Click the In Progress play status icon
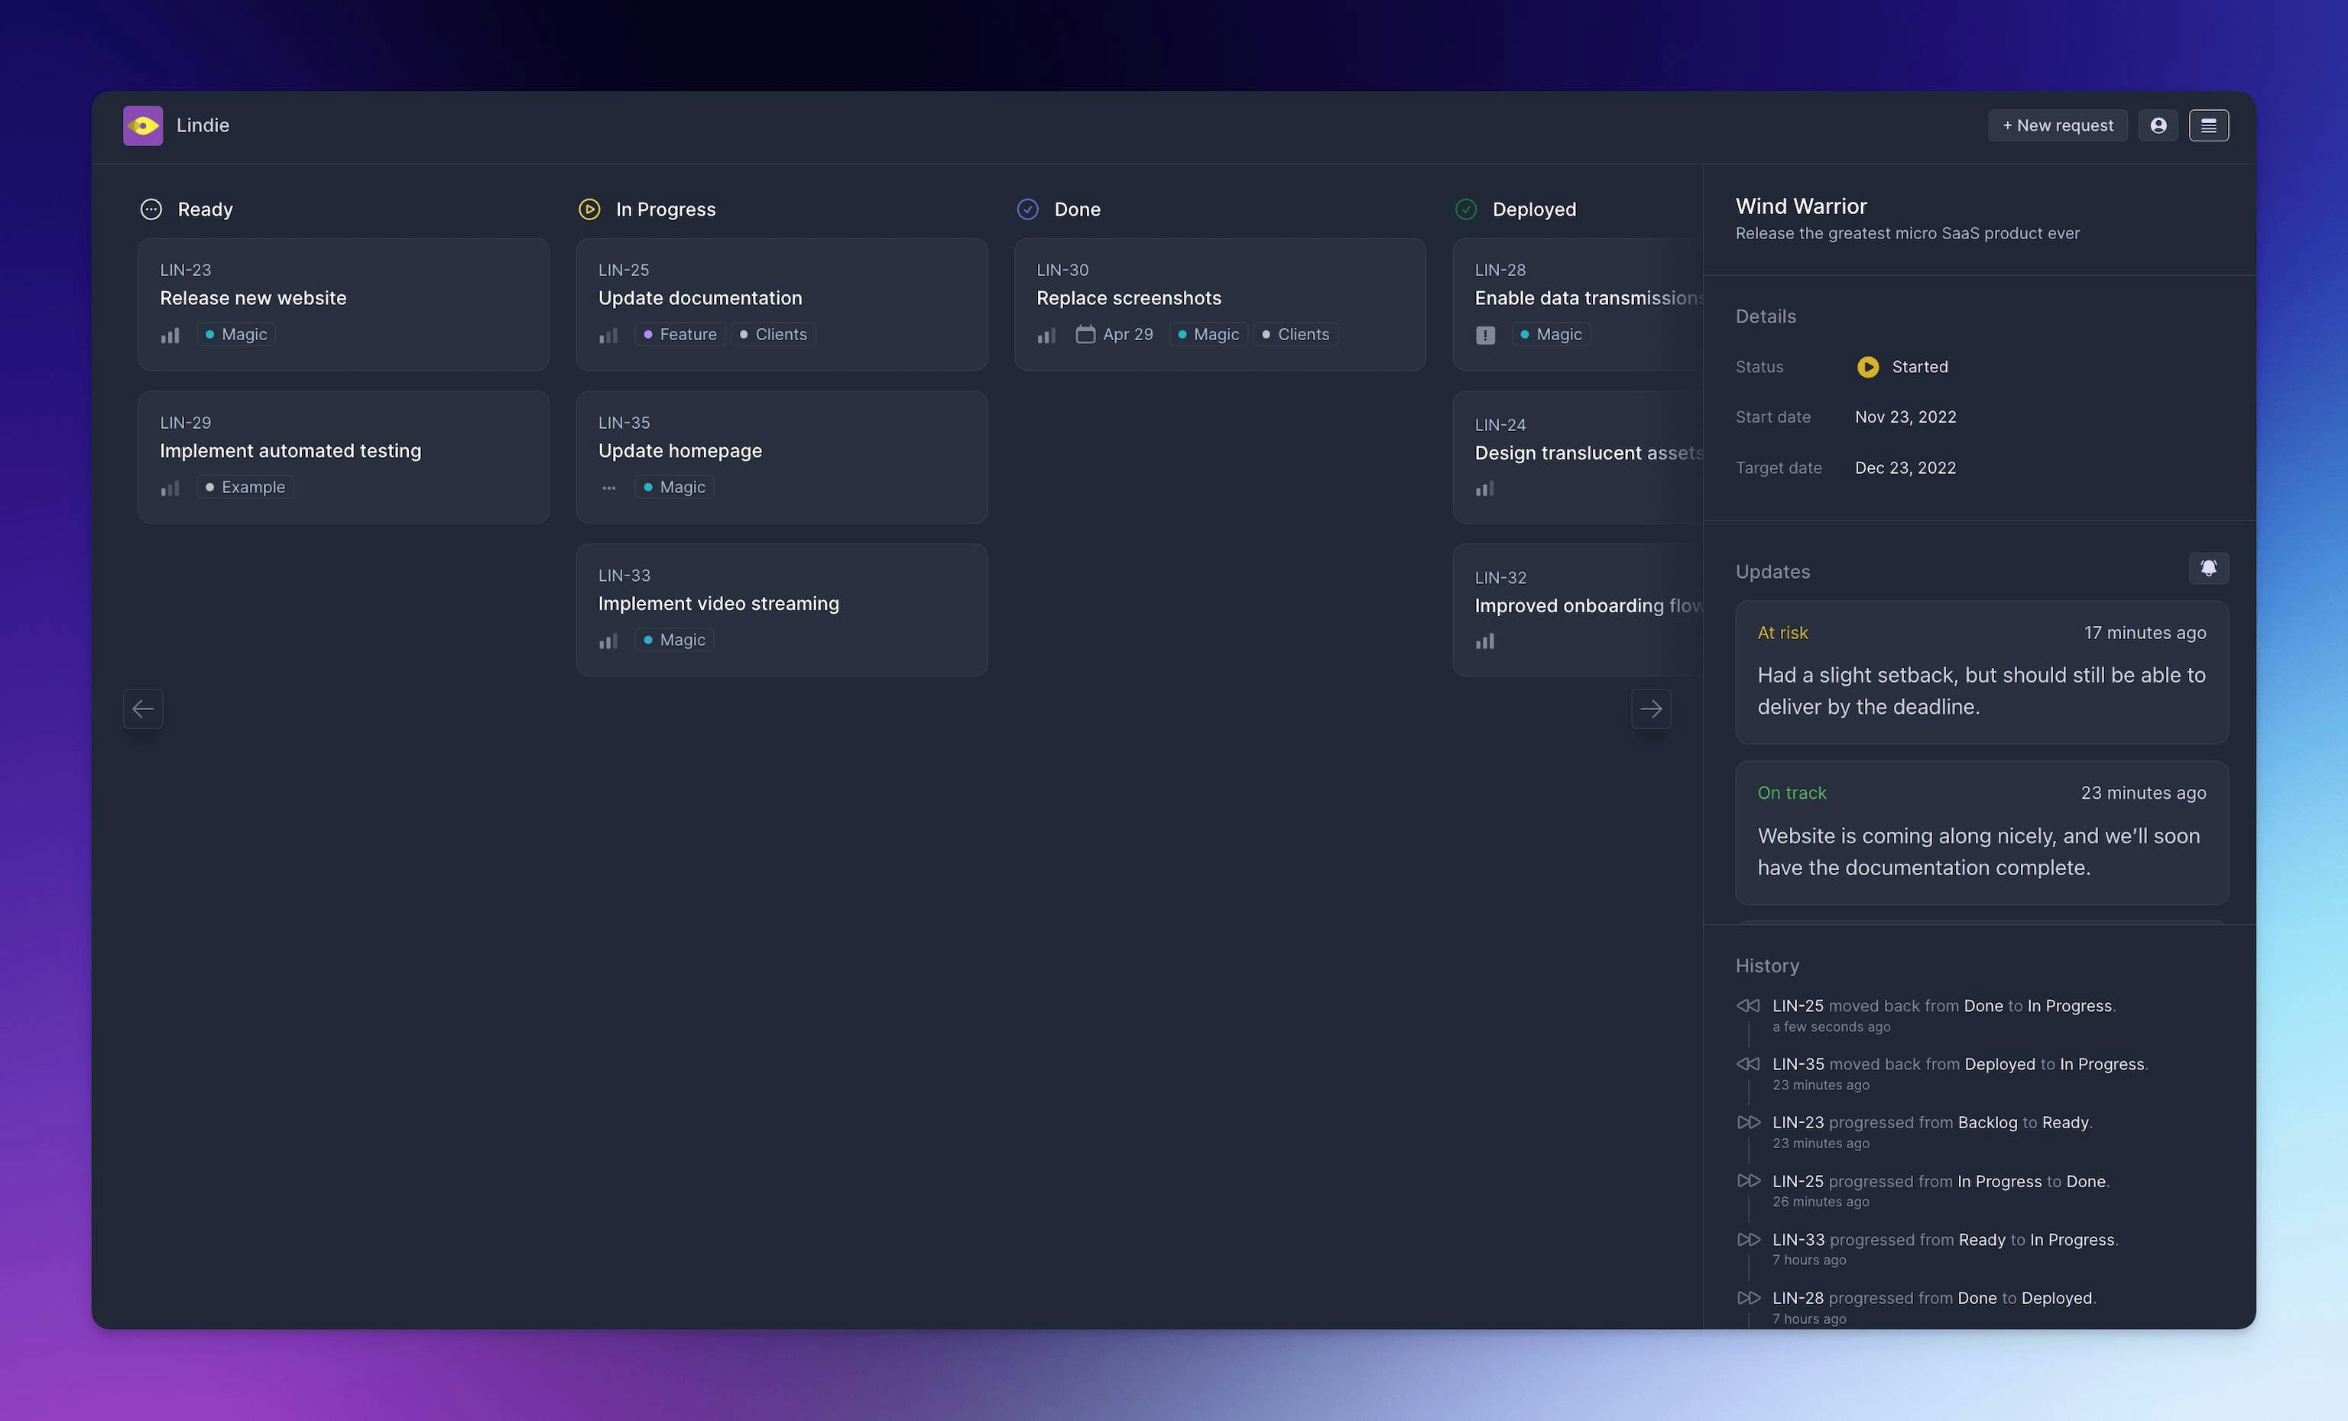2348x1421 pixels. tap(589, 209)
